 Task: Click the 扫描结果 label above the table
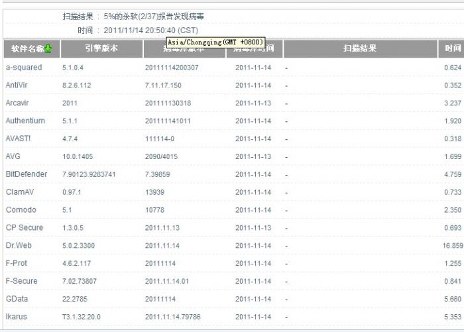click(78, 17)
